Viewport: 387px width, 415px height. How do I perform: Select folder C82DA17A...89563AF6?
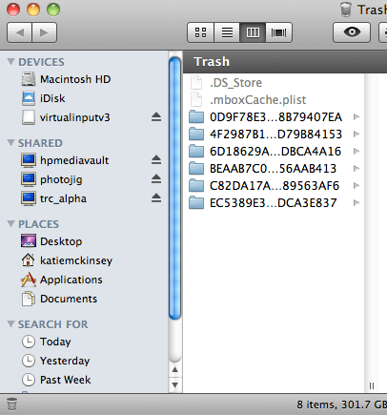[264, 186]
